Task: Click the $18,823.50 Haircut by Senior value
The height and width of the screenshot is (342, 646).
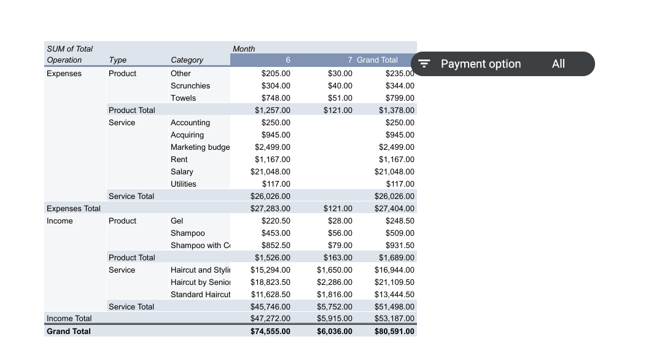Action: click(270, 282)
